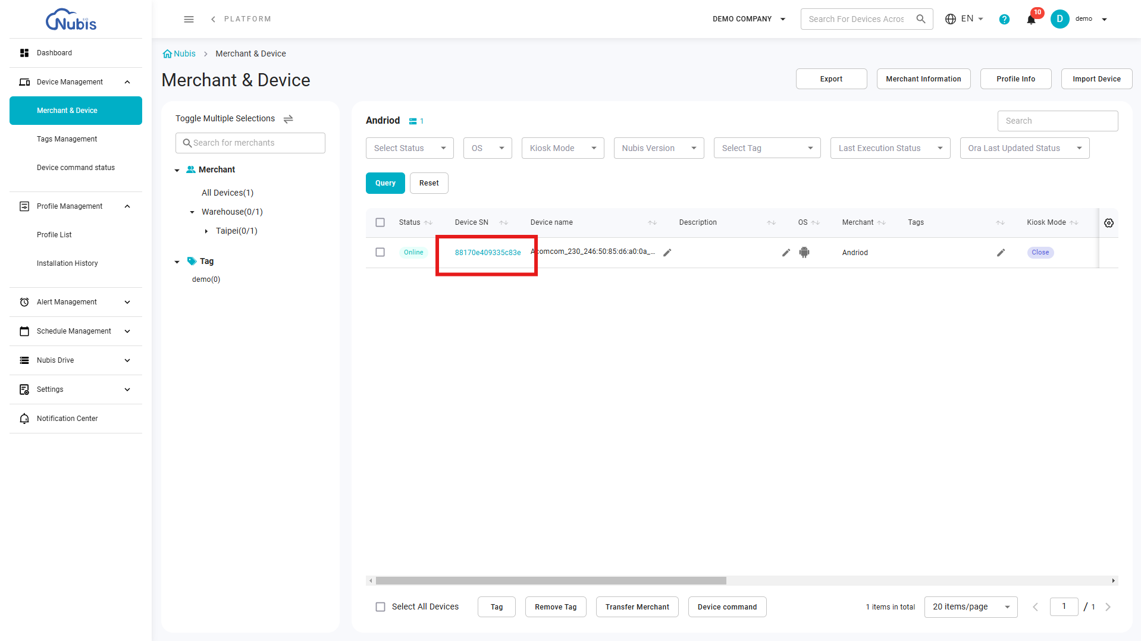
Task: Expand Alert Management menu
Action: 76,302
